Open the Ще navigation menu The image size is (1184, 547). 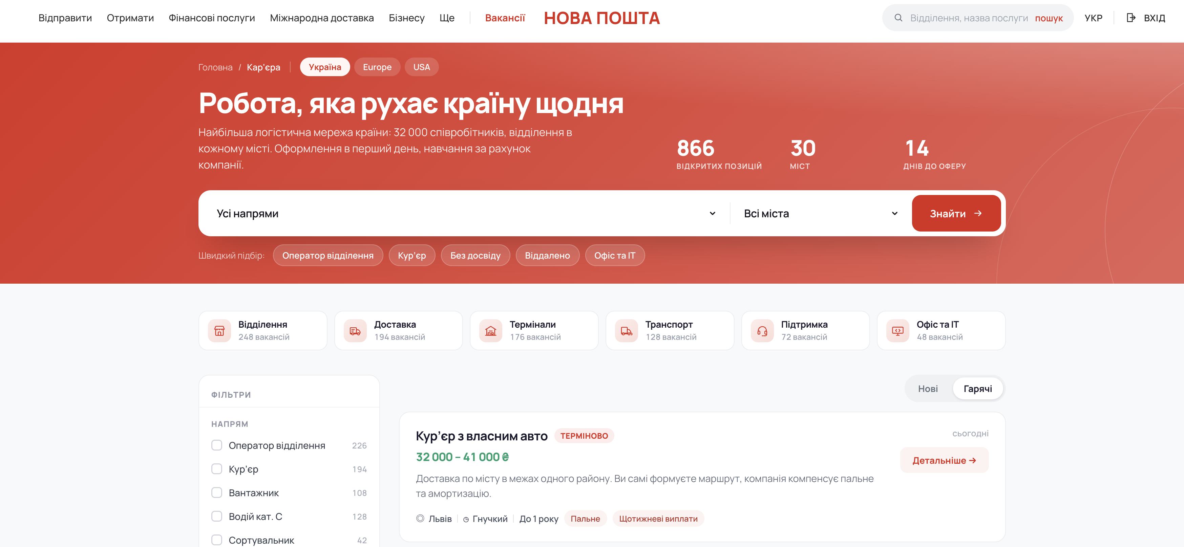tap(447, 18)
